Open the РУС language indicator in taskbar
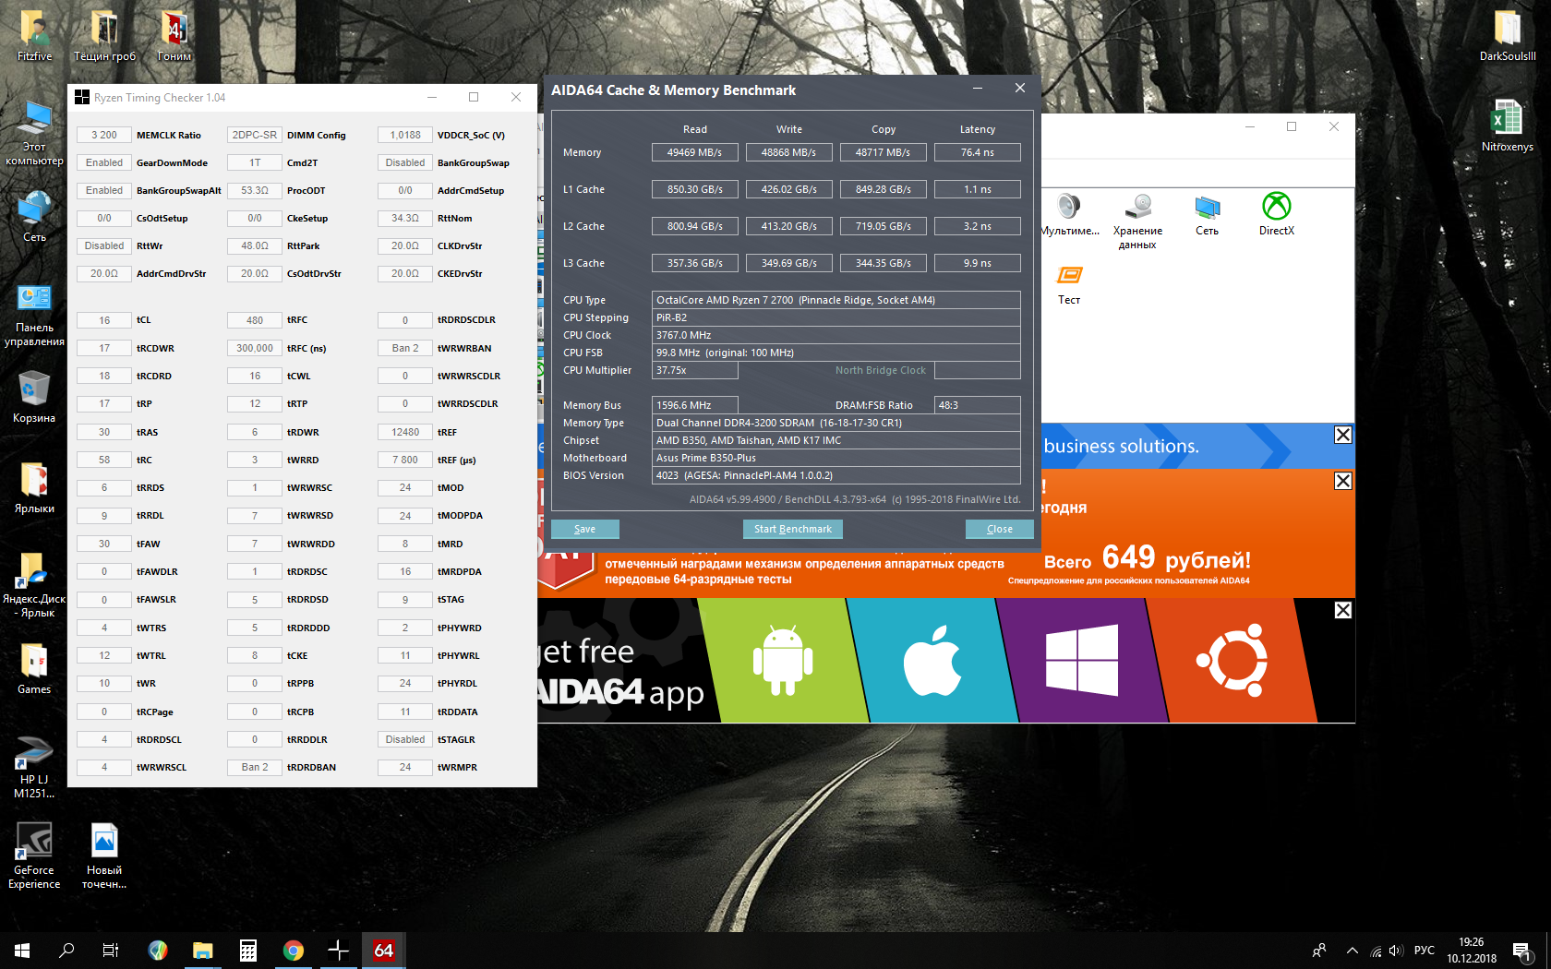This screenshot has height=969, width=1551. coord(1425,951)
